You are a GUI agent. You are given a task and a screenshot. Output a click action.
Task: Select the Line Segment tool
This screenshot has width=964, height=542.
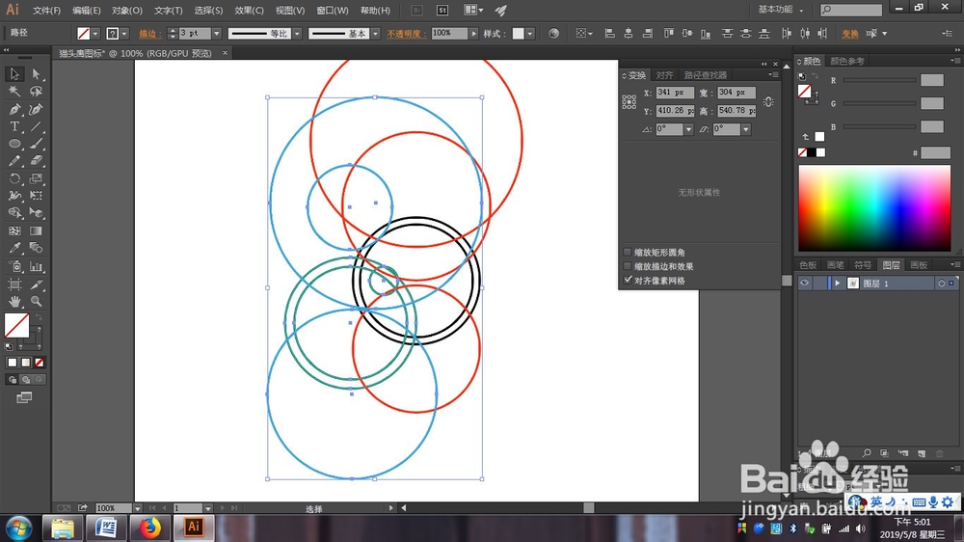(36, 126)
